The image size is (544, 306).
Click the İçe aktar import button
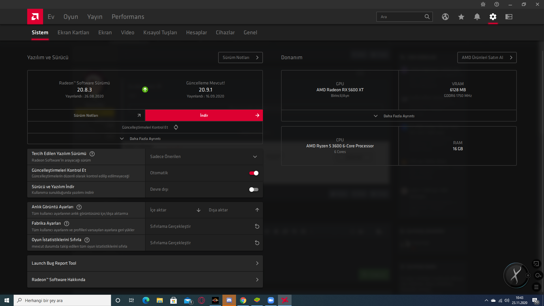175,210
